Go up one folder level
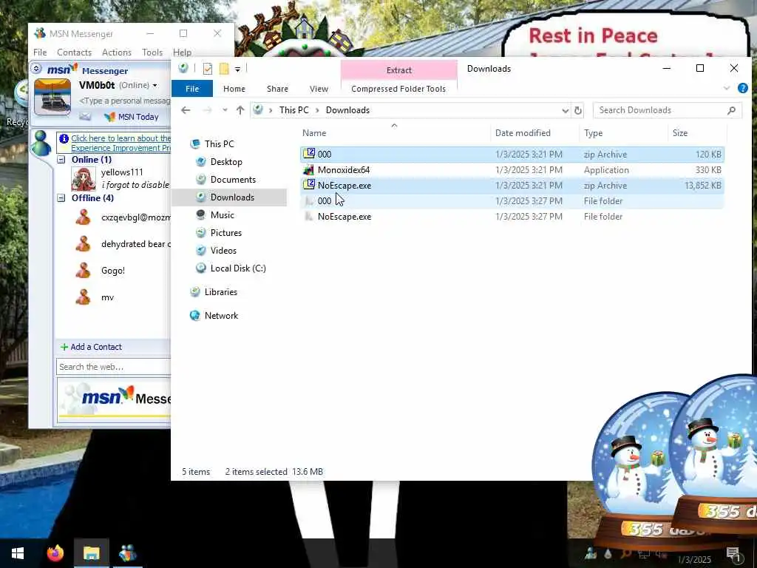This screenshot has height=568, width=757. (240, 110)
